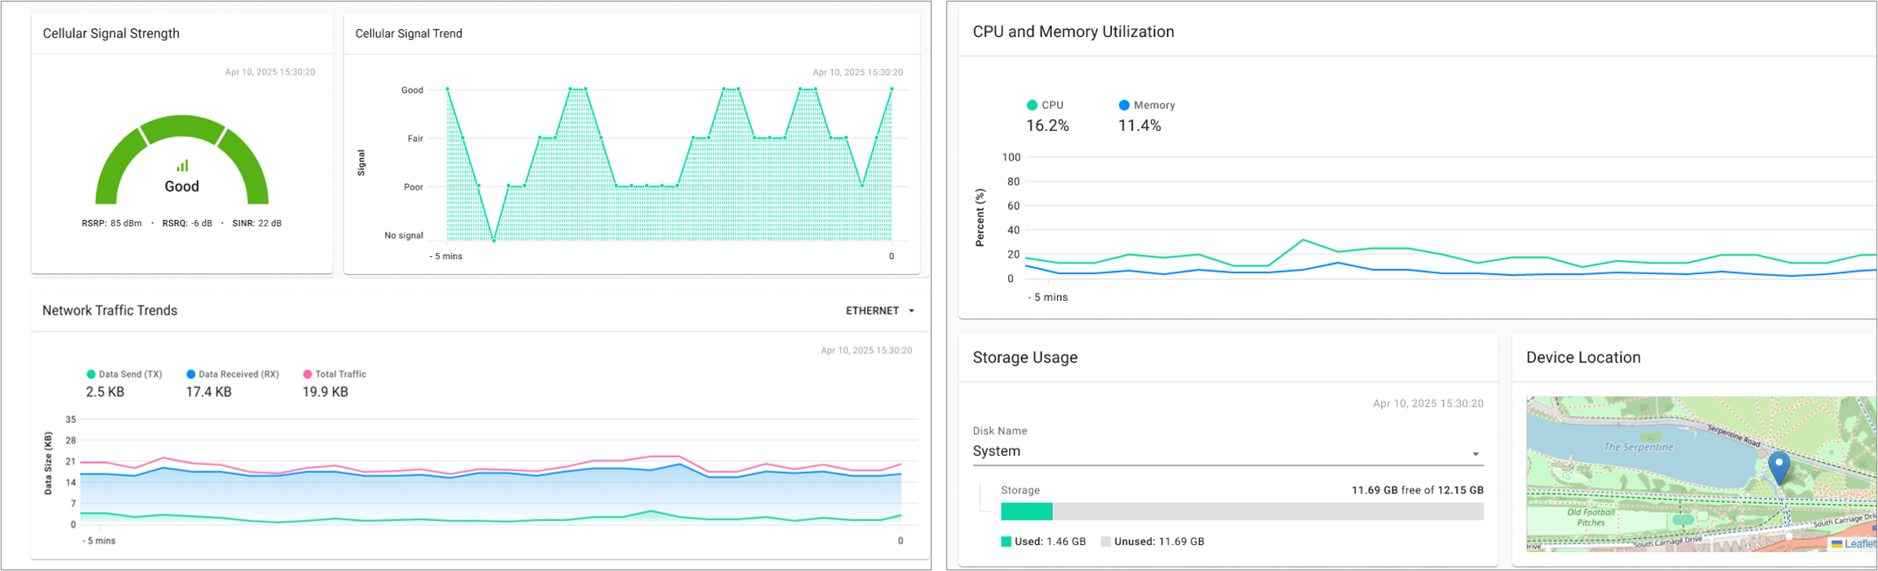Click the signal bars icon in gauge
1878x571 pixels.
[x=182, y=166]
